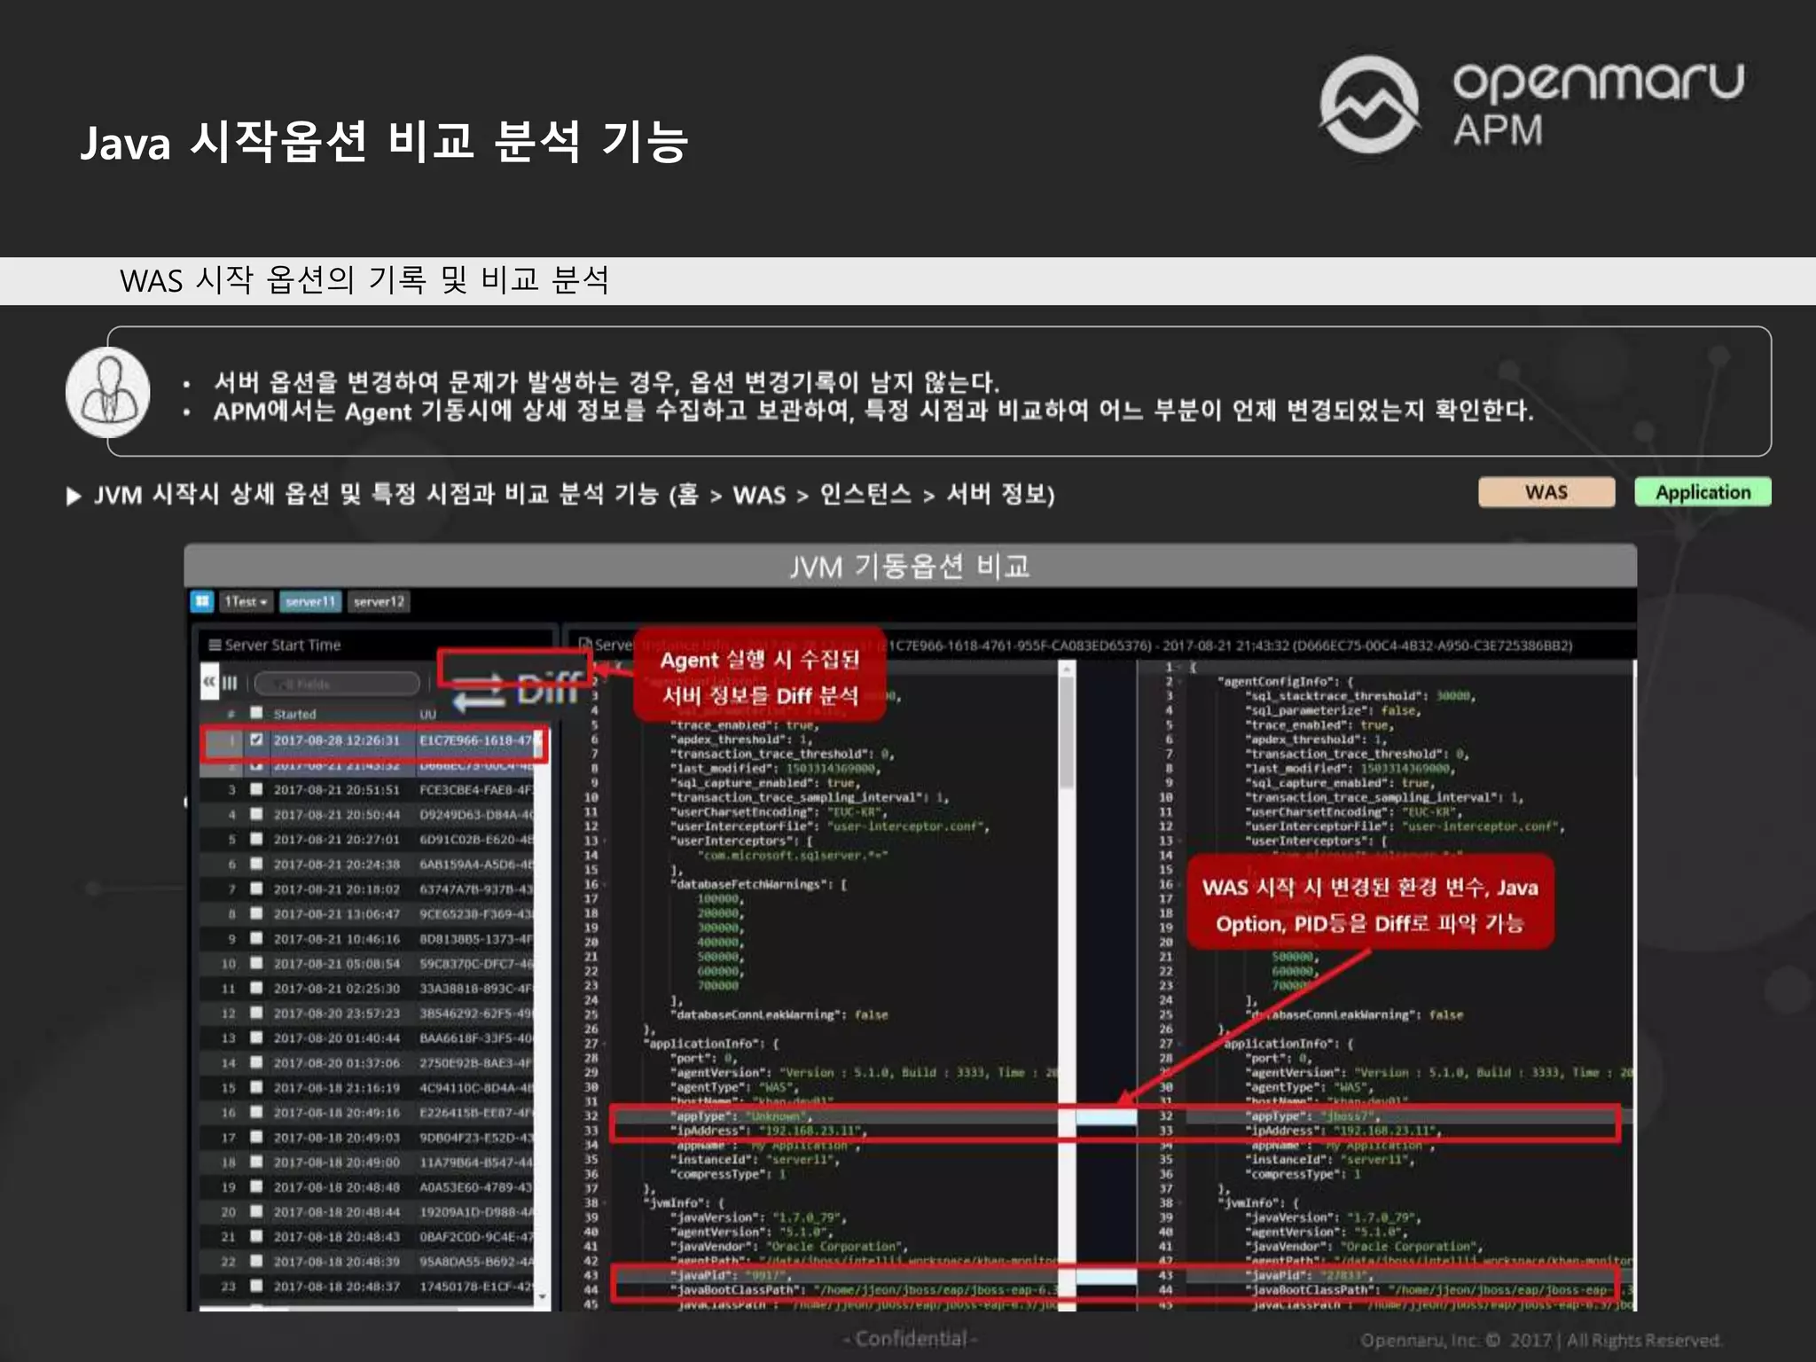1816x1362 pixels.
Task: Check the row for 2017-08-21 20:50:44
Action: pyautogui.click(x=256, y=814)
